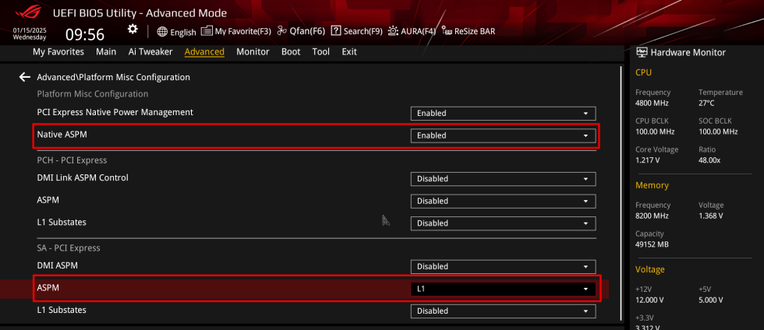The image size is (764, 330).
Task: Click the settings gear icon
Action: click(x=133, y=30)
